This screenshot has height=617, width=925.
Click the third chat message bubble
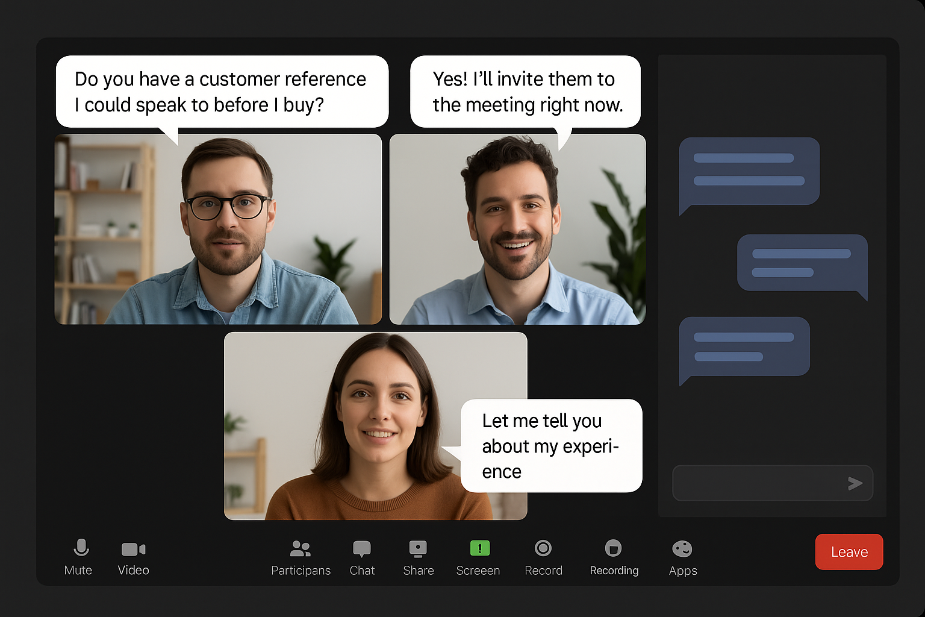coord(744,346)
